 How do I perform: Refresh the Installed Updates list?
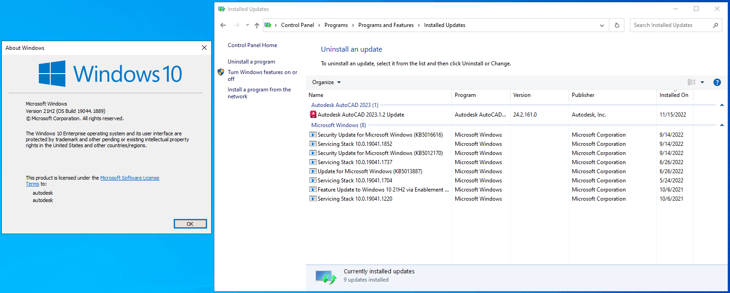[x=617, y=25]
